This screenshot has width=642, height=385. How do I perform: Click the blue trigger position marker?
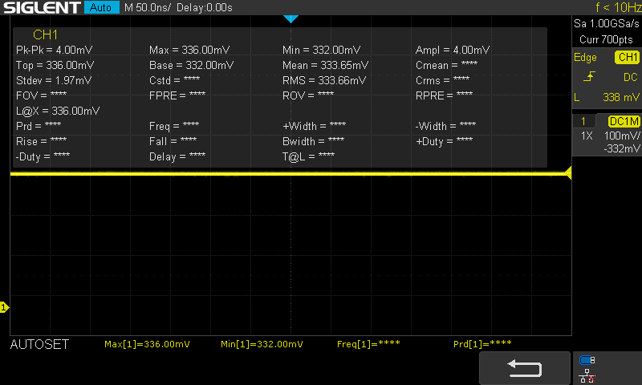291,18
